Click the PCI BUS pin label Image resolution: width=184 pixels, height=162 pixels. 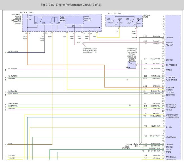click(169, 110)
